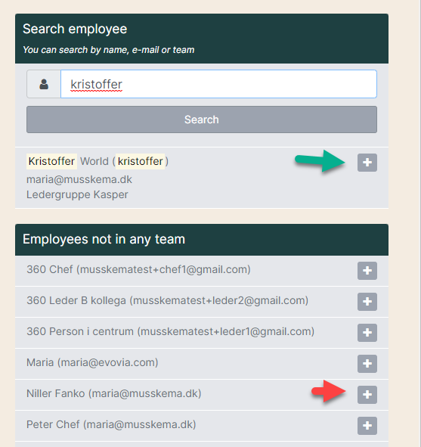421x447 pixels.
Task: Click maria@musskema.dk under Kristoffer World
Action: coord(79,179)
